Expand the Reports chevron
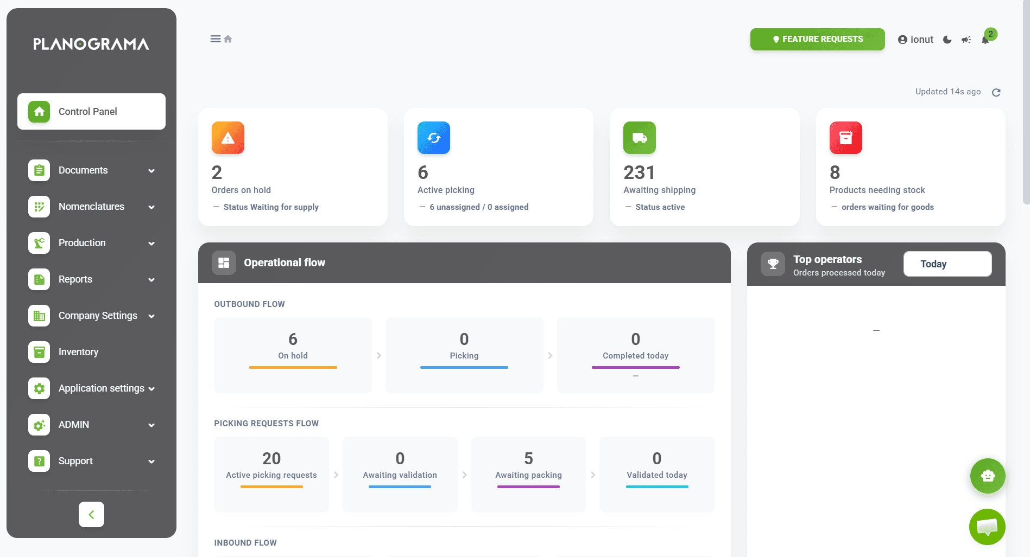 pos(151,280)
